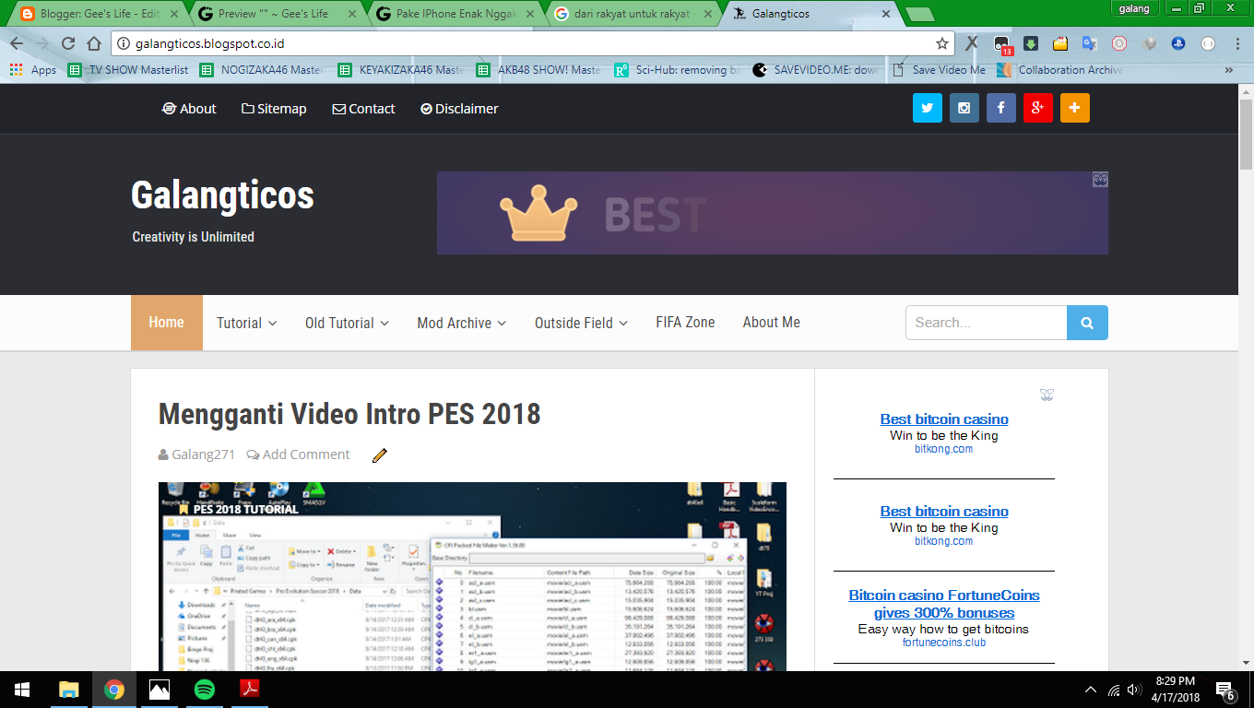The image size is (1254, 708).
Task: Reload the page
Action: tap(67, 43)
